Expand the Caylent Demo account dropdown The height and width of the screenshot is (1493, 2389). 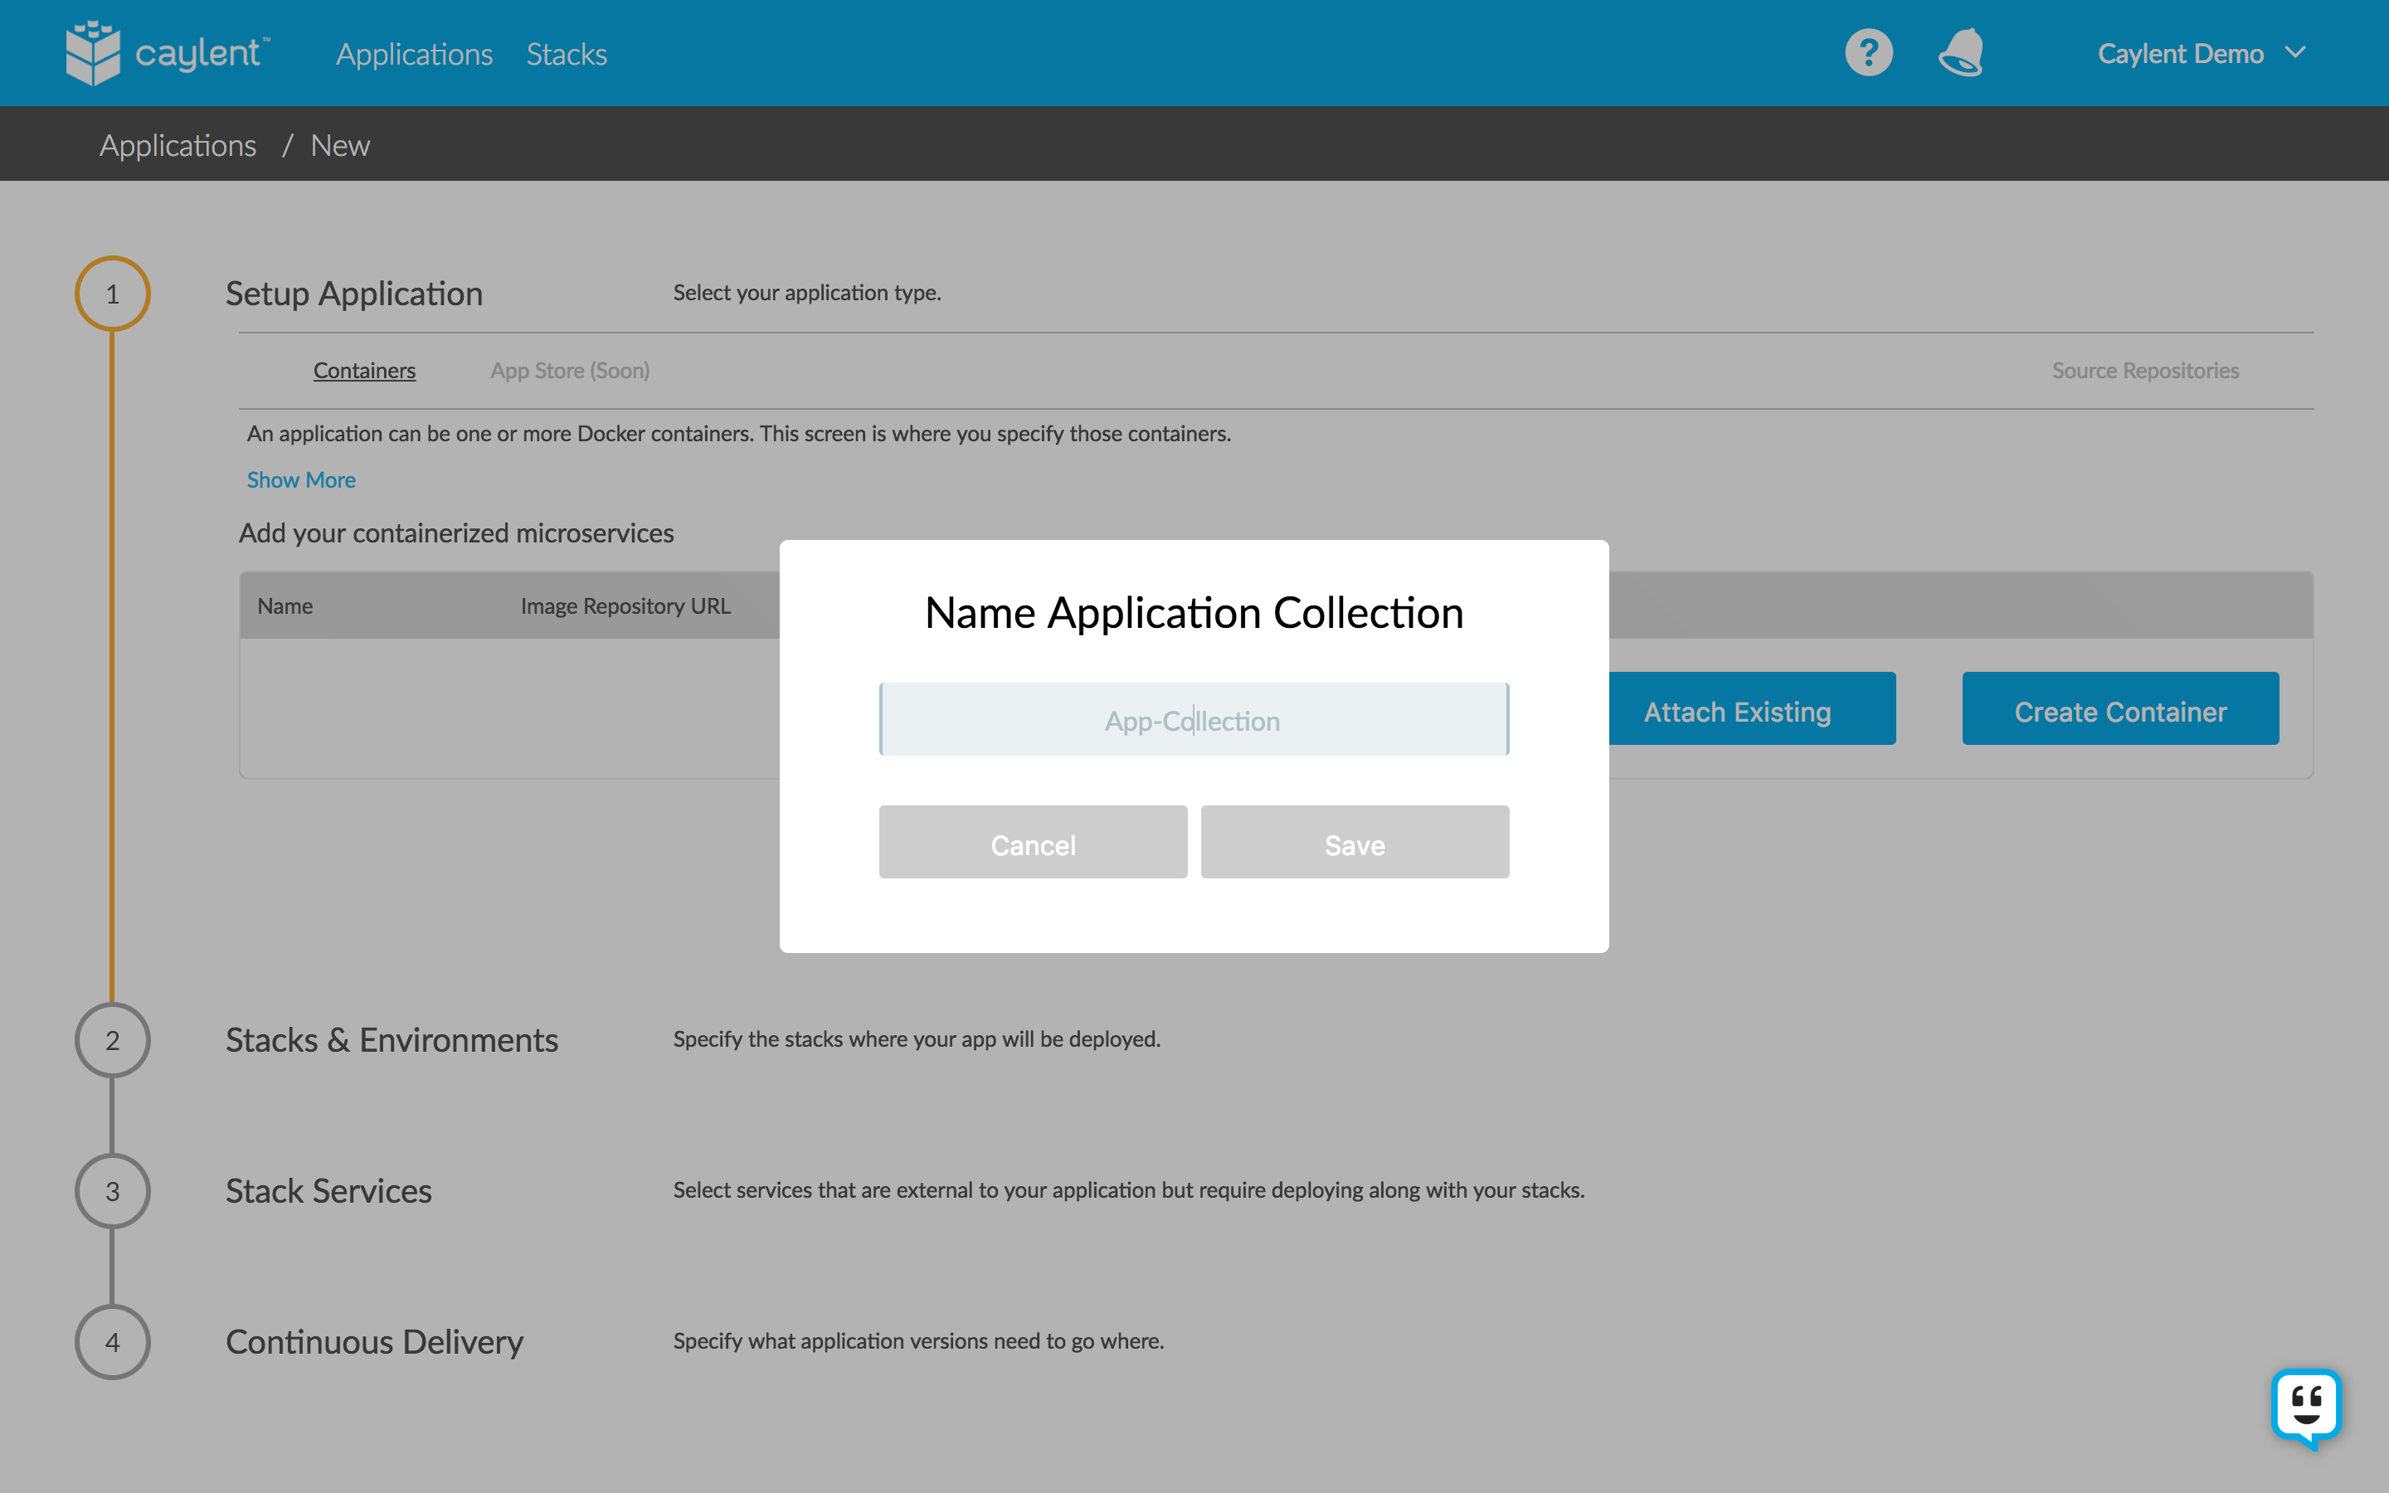2201,53
